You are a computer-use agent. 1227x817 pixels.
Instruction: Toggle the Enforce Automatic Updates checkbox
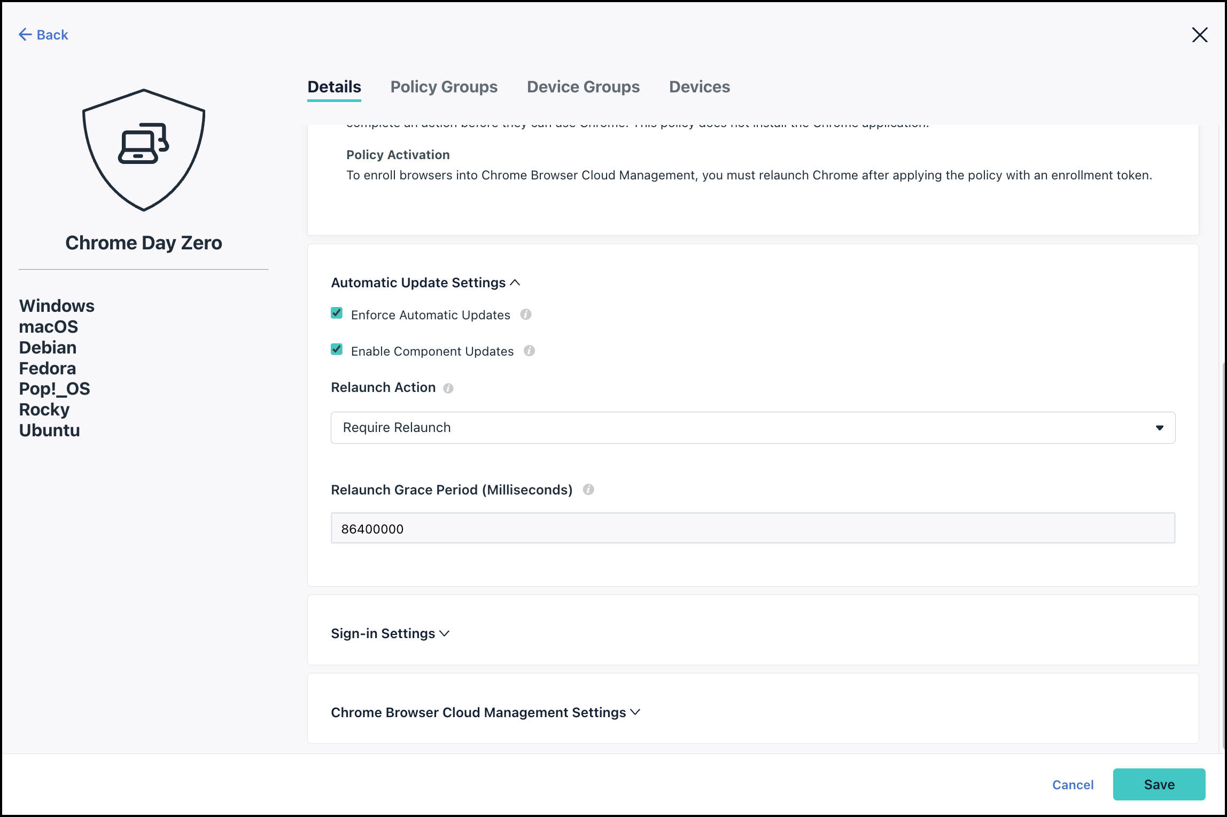336,314
